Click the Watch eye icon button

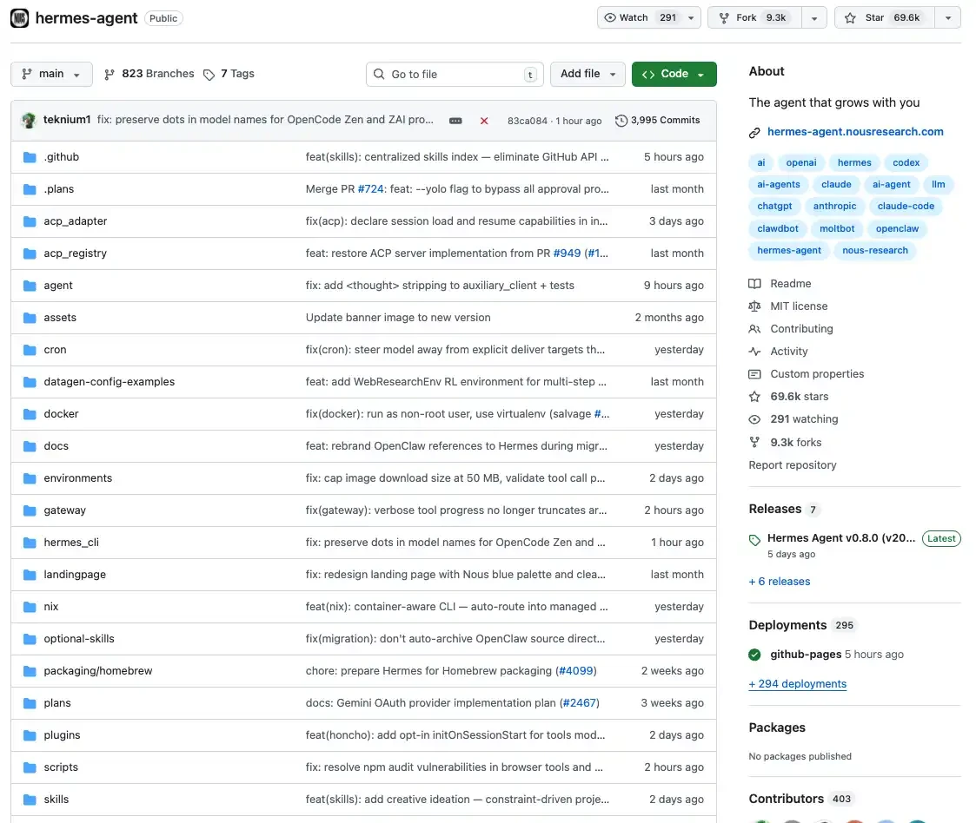(x=610, y=17)
